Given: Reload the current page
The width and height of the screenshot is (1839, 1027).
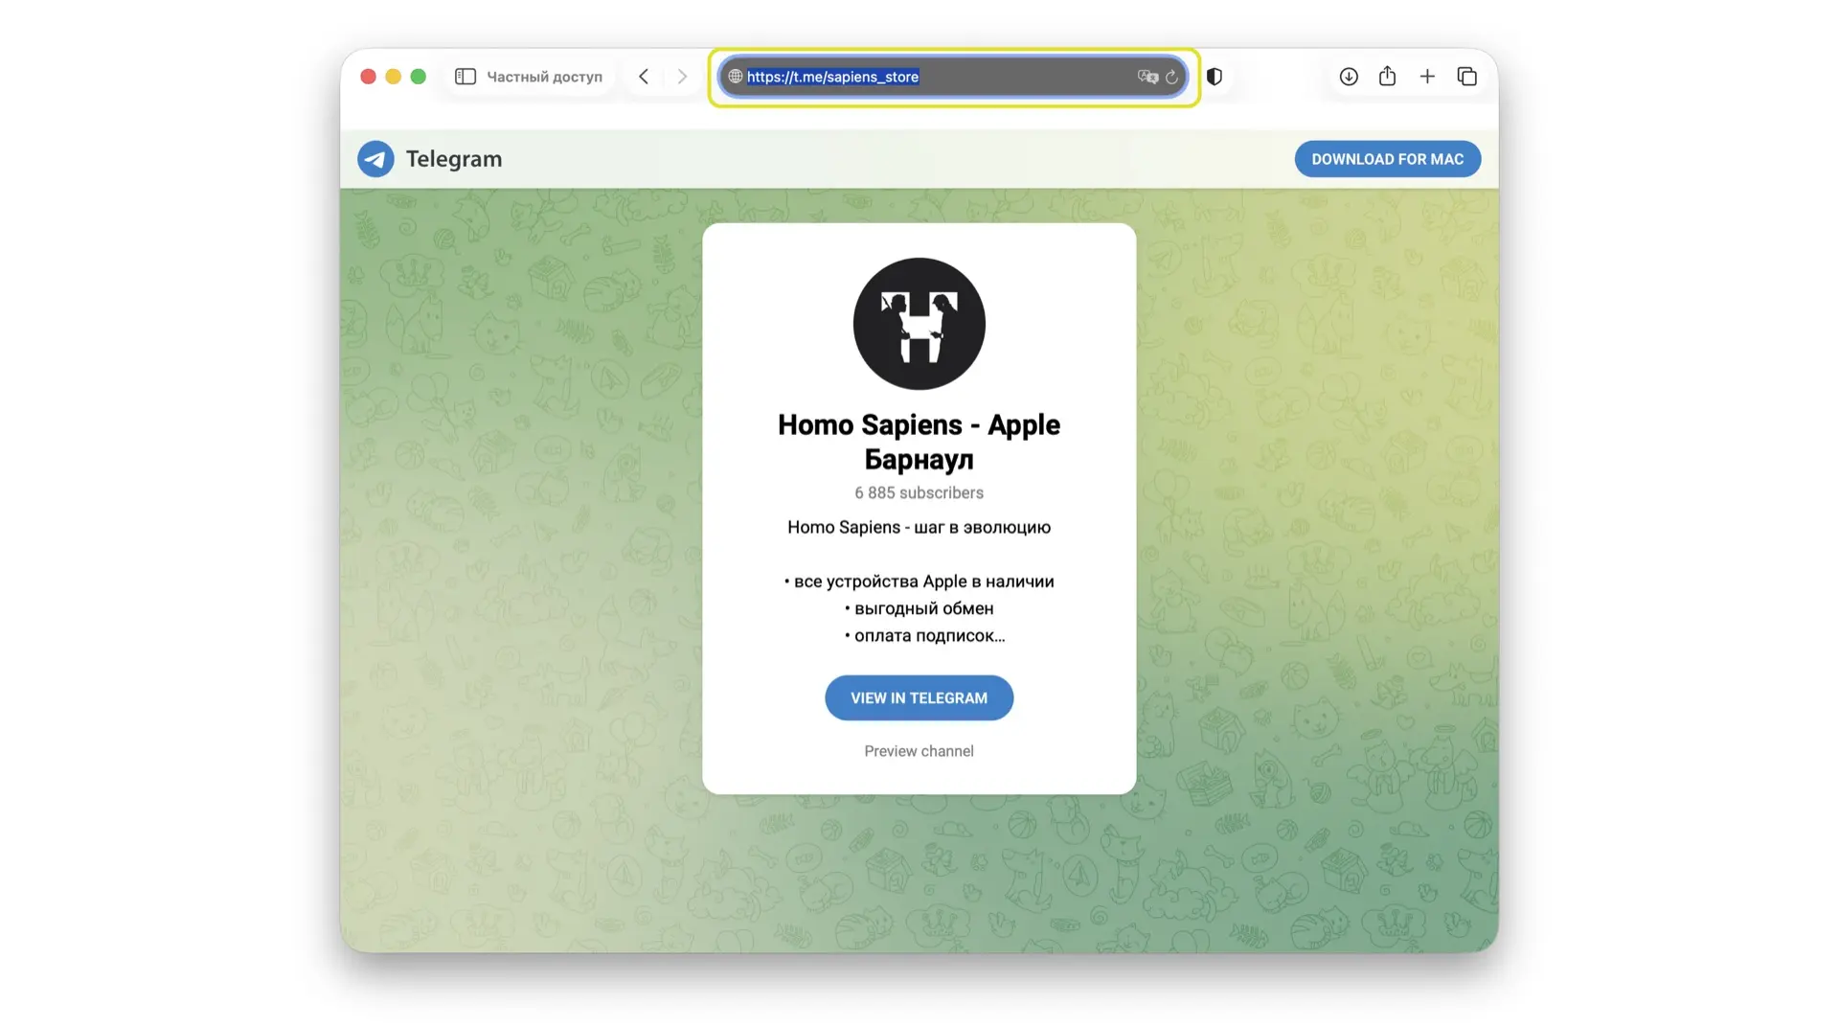Looking at the screenshot, I should [1171, 77].
